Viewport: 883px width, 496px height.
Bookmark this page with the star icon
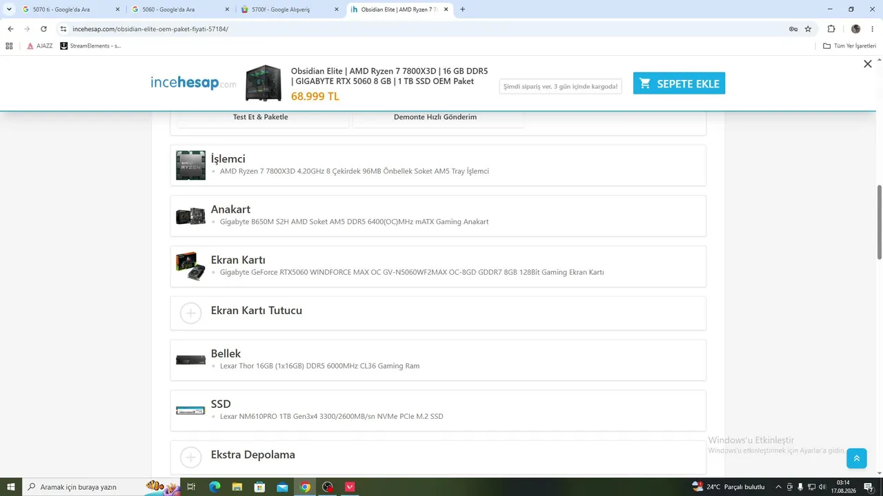click(808, 29)
